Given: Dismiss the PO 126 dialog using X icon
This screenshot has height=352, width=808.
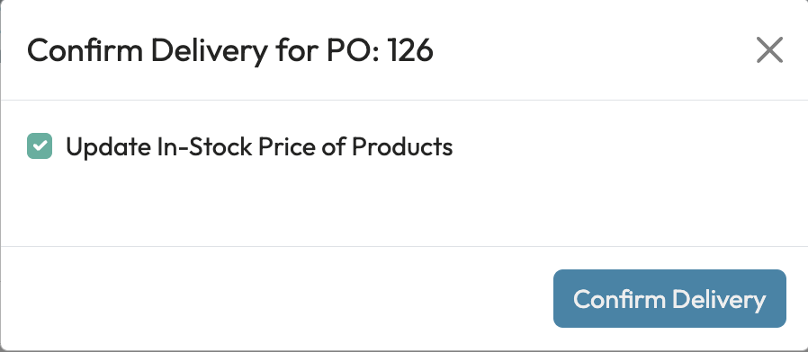Looking at the screenshot, I should coord(769,50).
